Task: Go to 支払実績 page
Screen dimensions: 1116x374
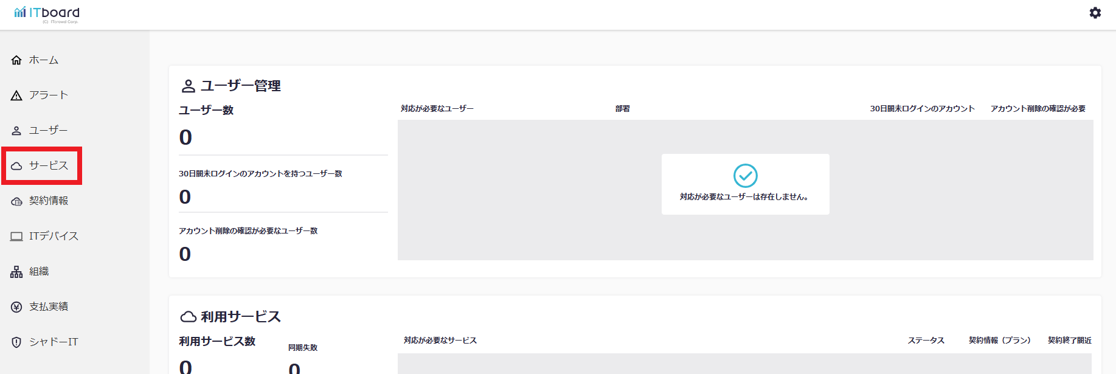Action: [x=49, y=307]
